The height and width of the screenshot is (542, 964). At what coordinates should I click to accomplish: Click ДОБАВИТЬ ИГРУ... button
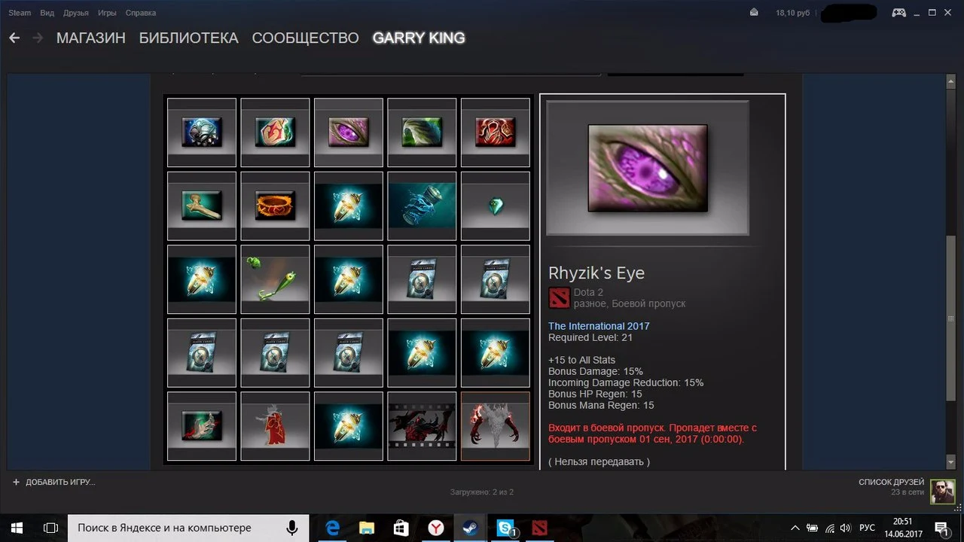(x=53, y=482)
